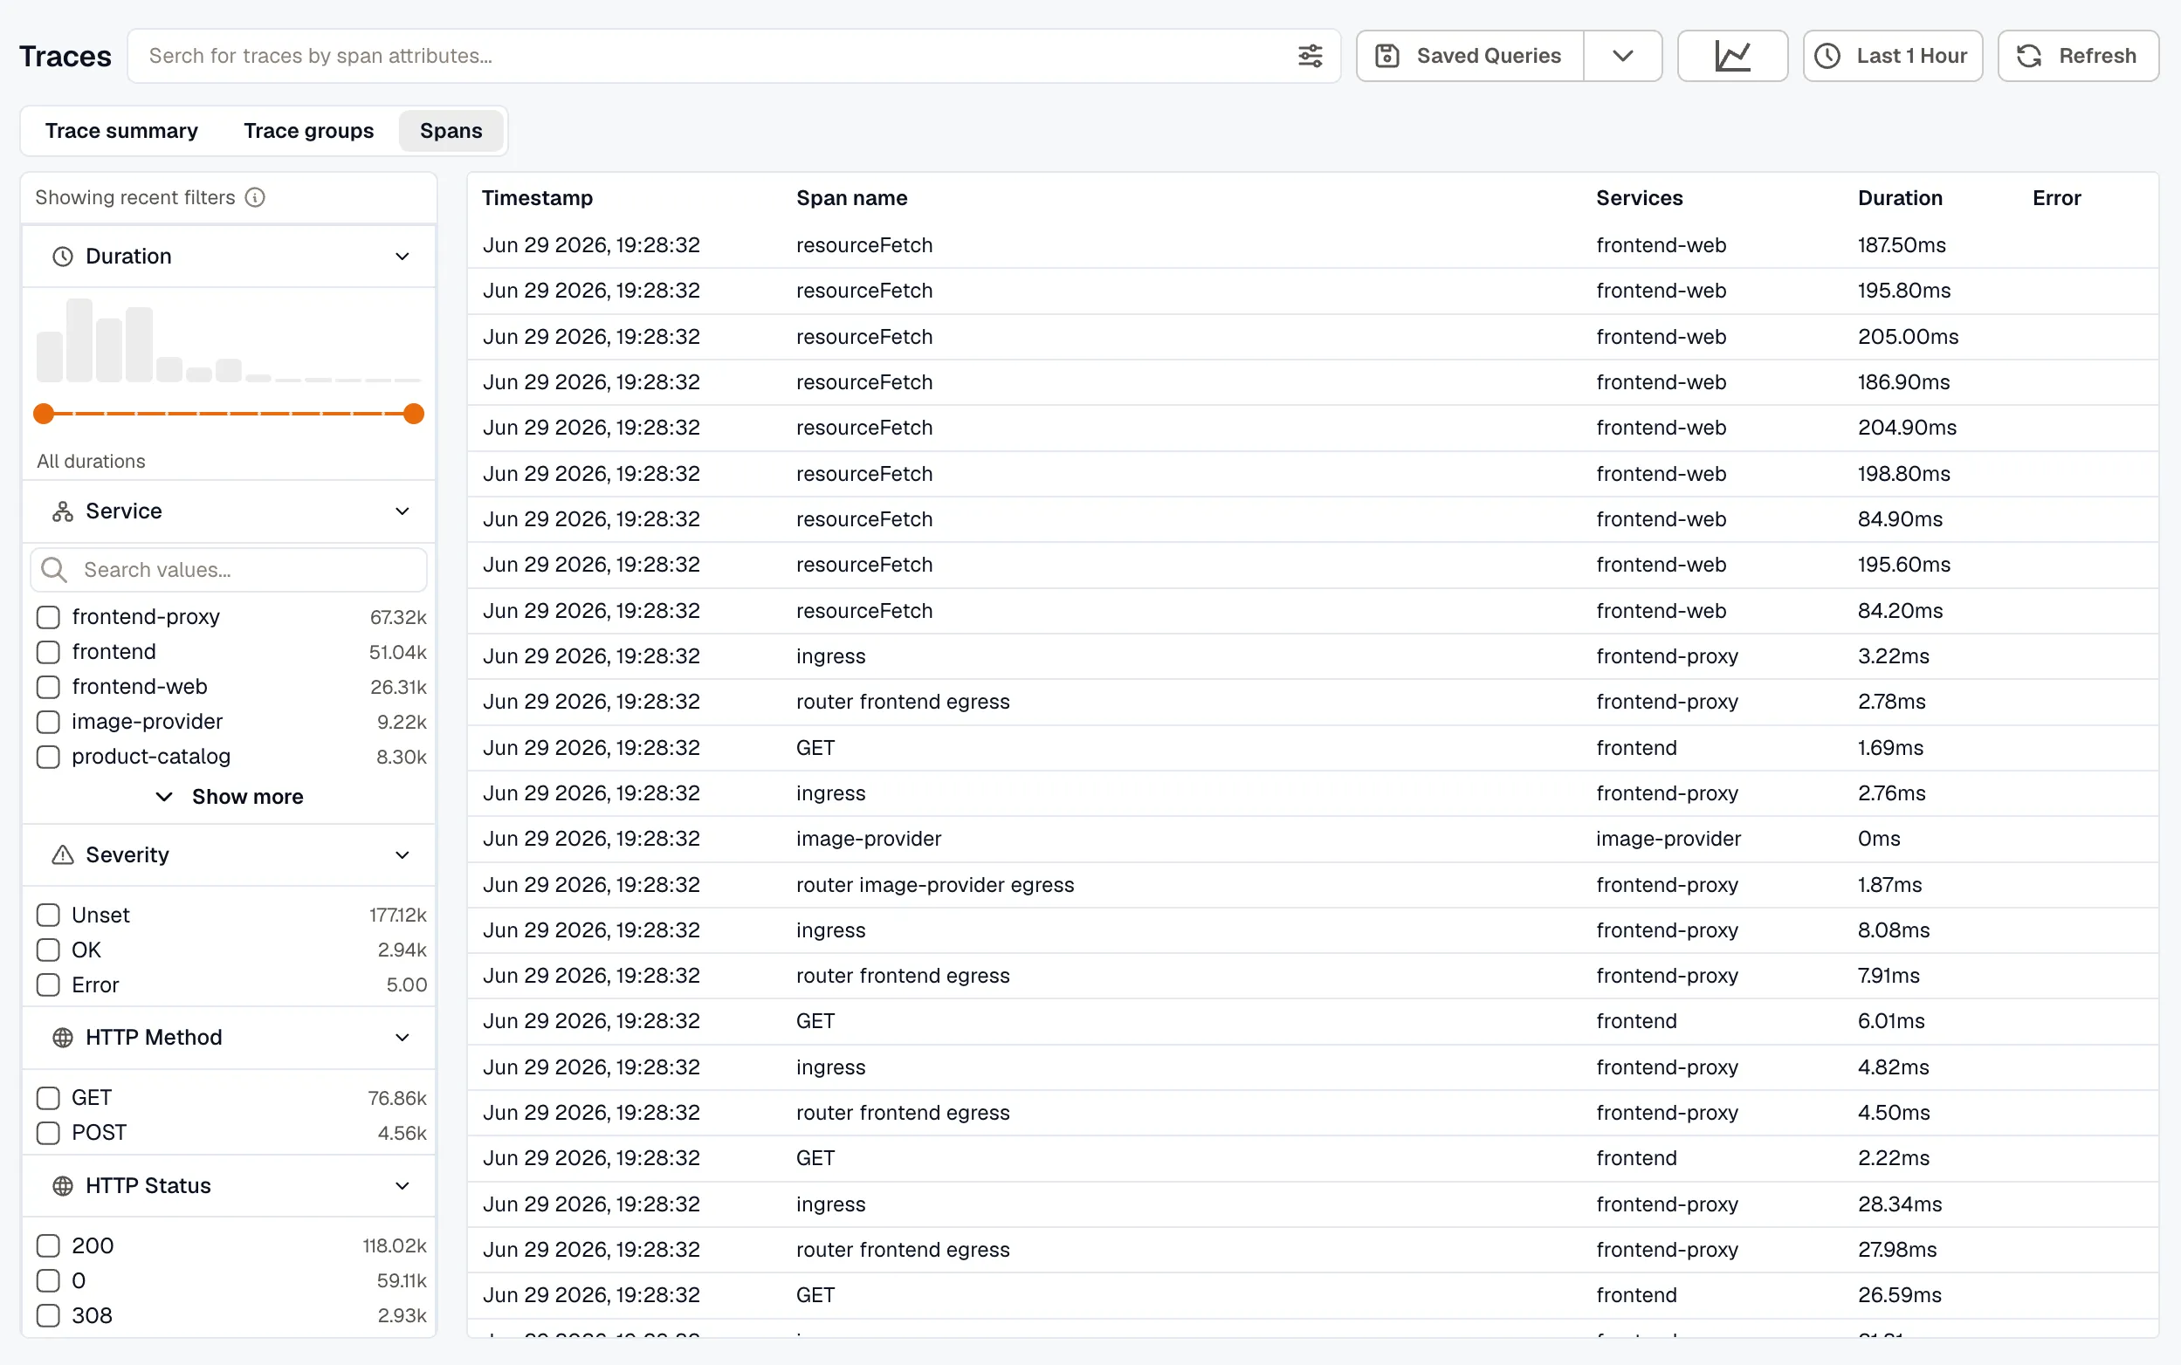Collapse the Severity filter section
The image size is (2181, 1365).
[402, 855]
